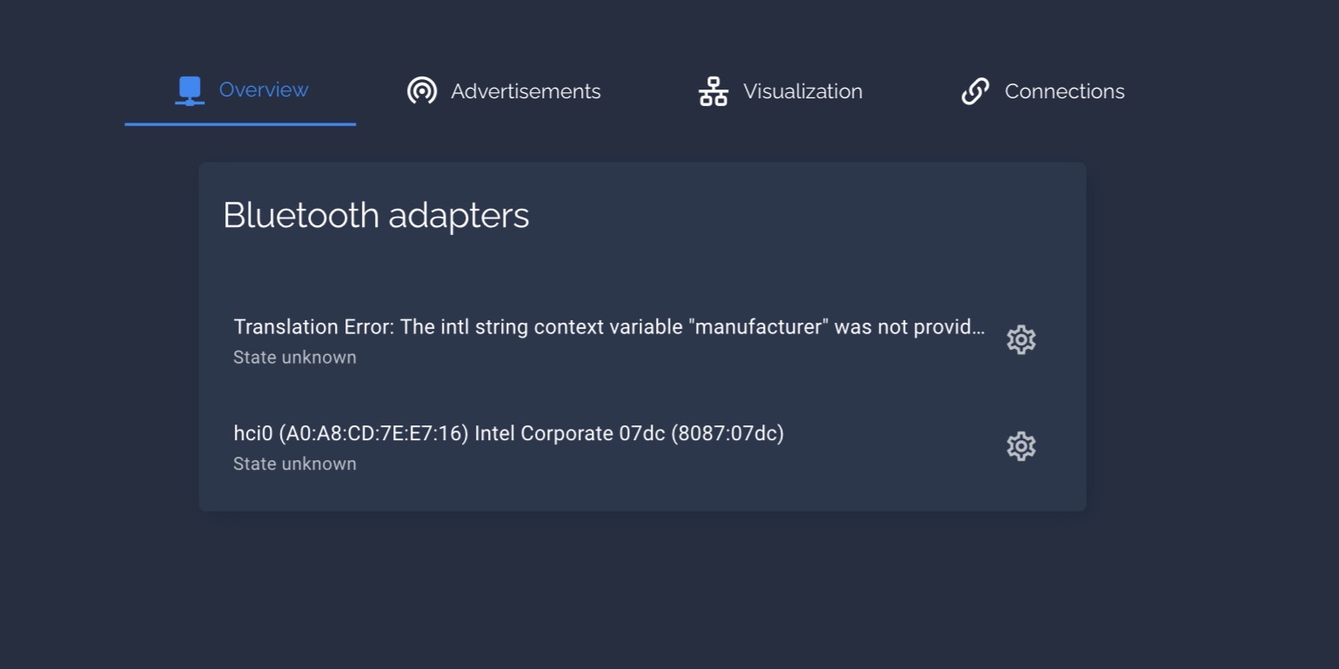Select the Connections tab label
Screen dimensions: 1339x669
[x=1064, y=91]
